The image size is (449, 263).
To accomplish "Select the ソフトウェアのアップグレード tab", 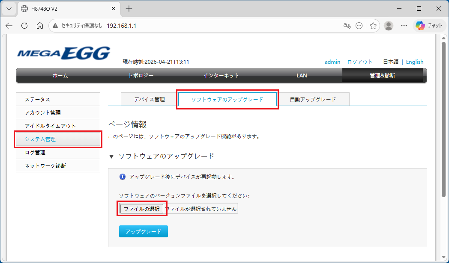I will [227, 99].
